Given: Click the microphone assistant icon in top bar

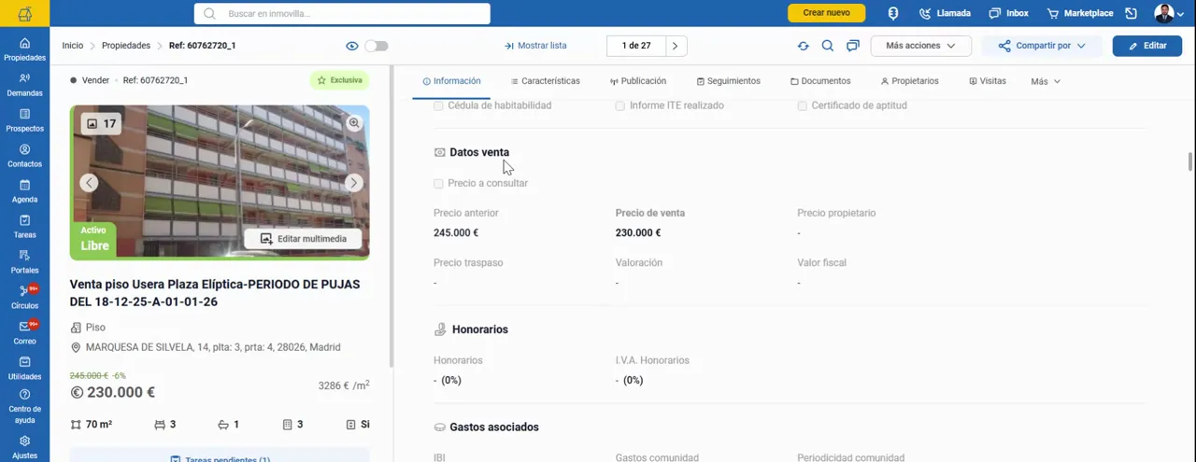Looking at the screenshot, I should coord(893,13).
